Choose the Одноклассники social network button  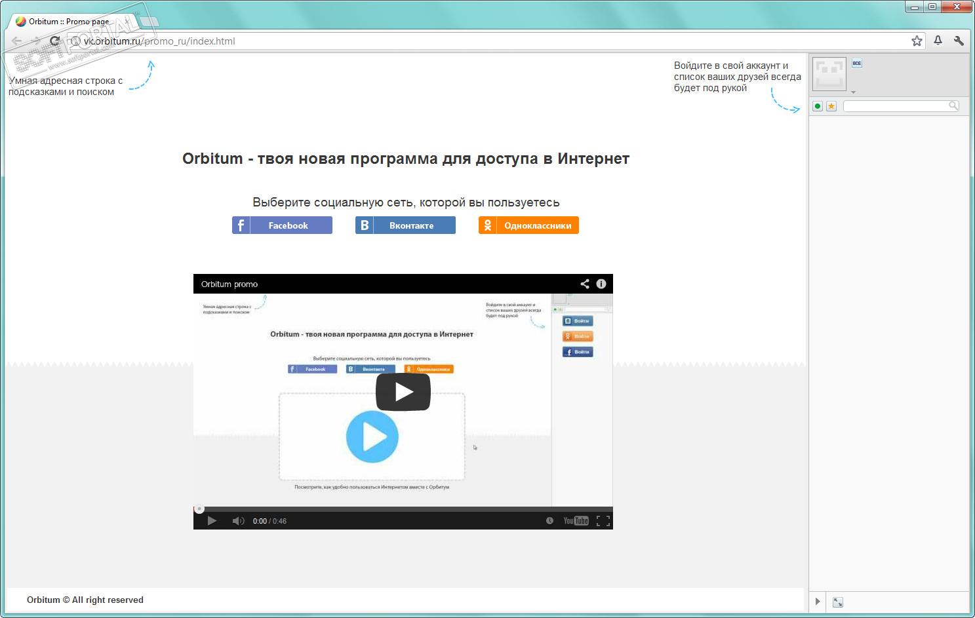528,225
